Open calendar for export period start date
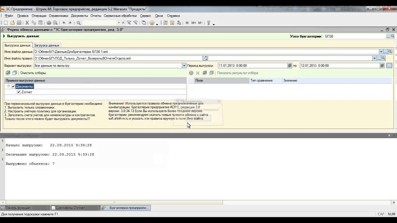This screenshot has height=223, width=397. pyautogui.click(x=290, y=66)
